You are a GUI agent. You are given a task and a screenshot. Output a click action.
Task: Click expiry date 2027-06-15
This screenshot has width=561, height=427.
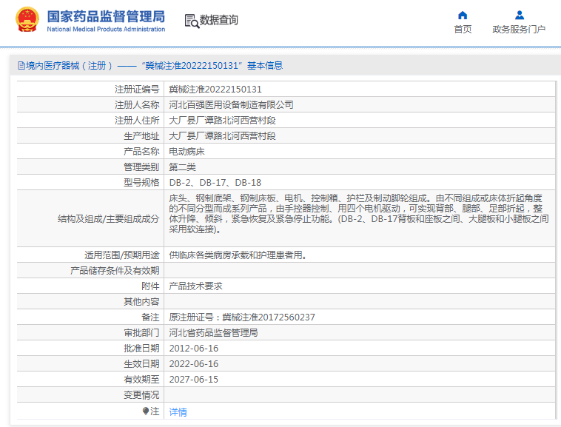194,380
